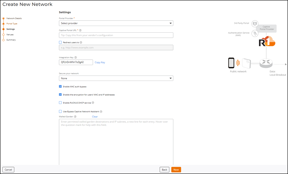Expand the Secure your network dropdown
288x174 pixels.
(x=116, y=78)
